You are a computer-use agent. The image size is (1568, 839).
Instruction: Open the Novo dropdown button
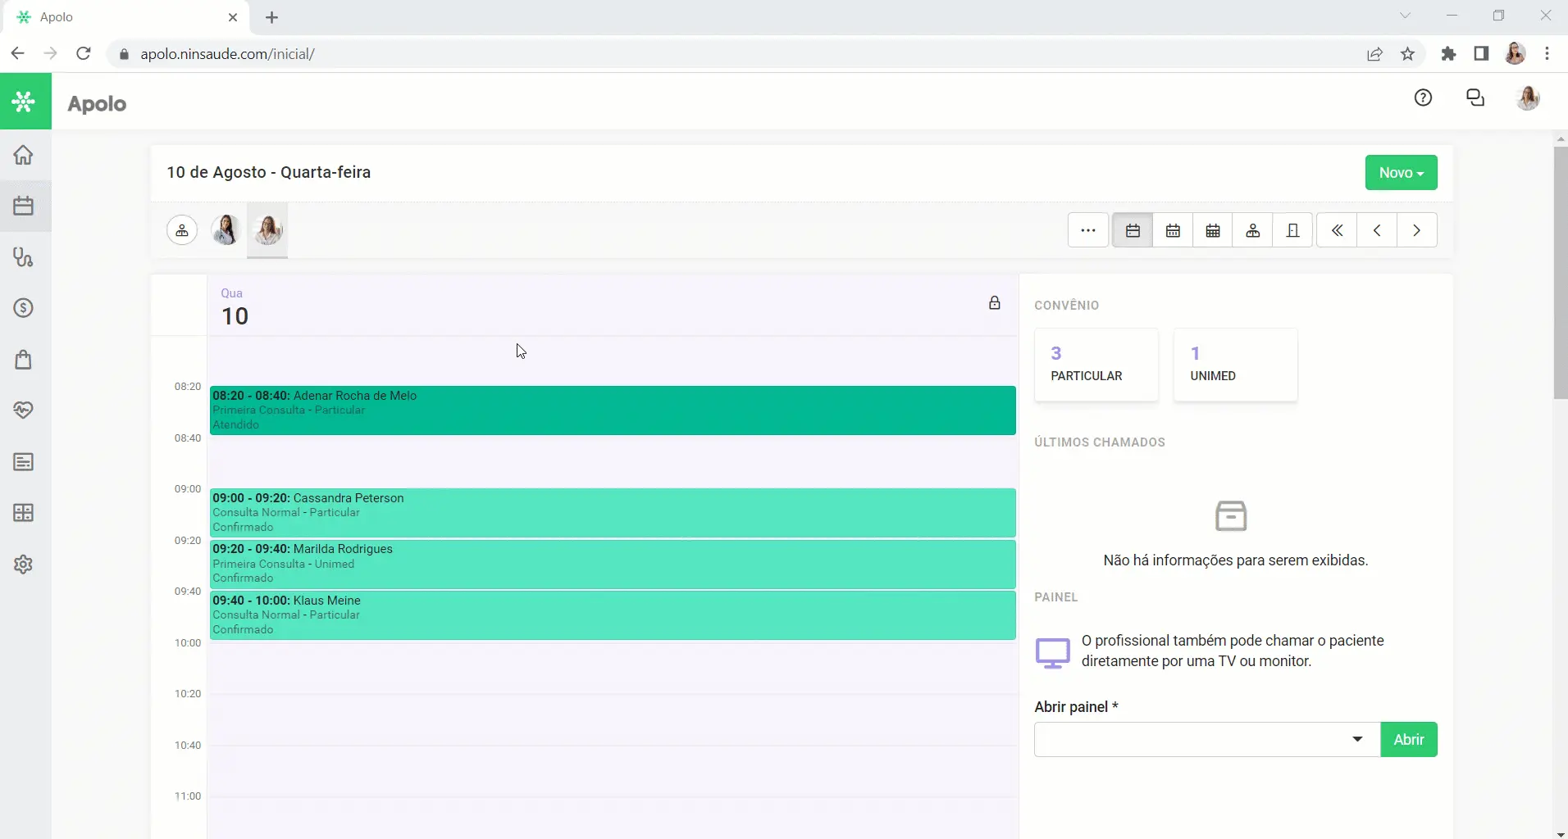tap(1401, 173)
